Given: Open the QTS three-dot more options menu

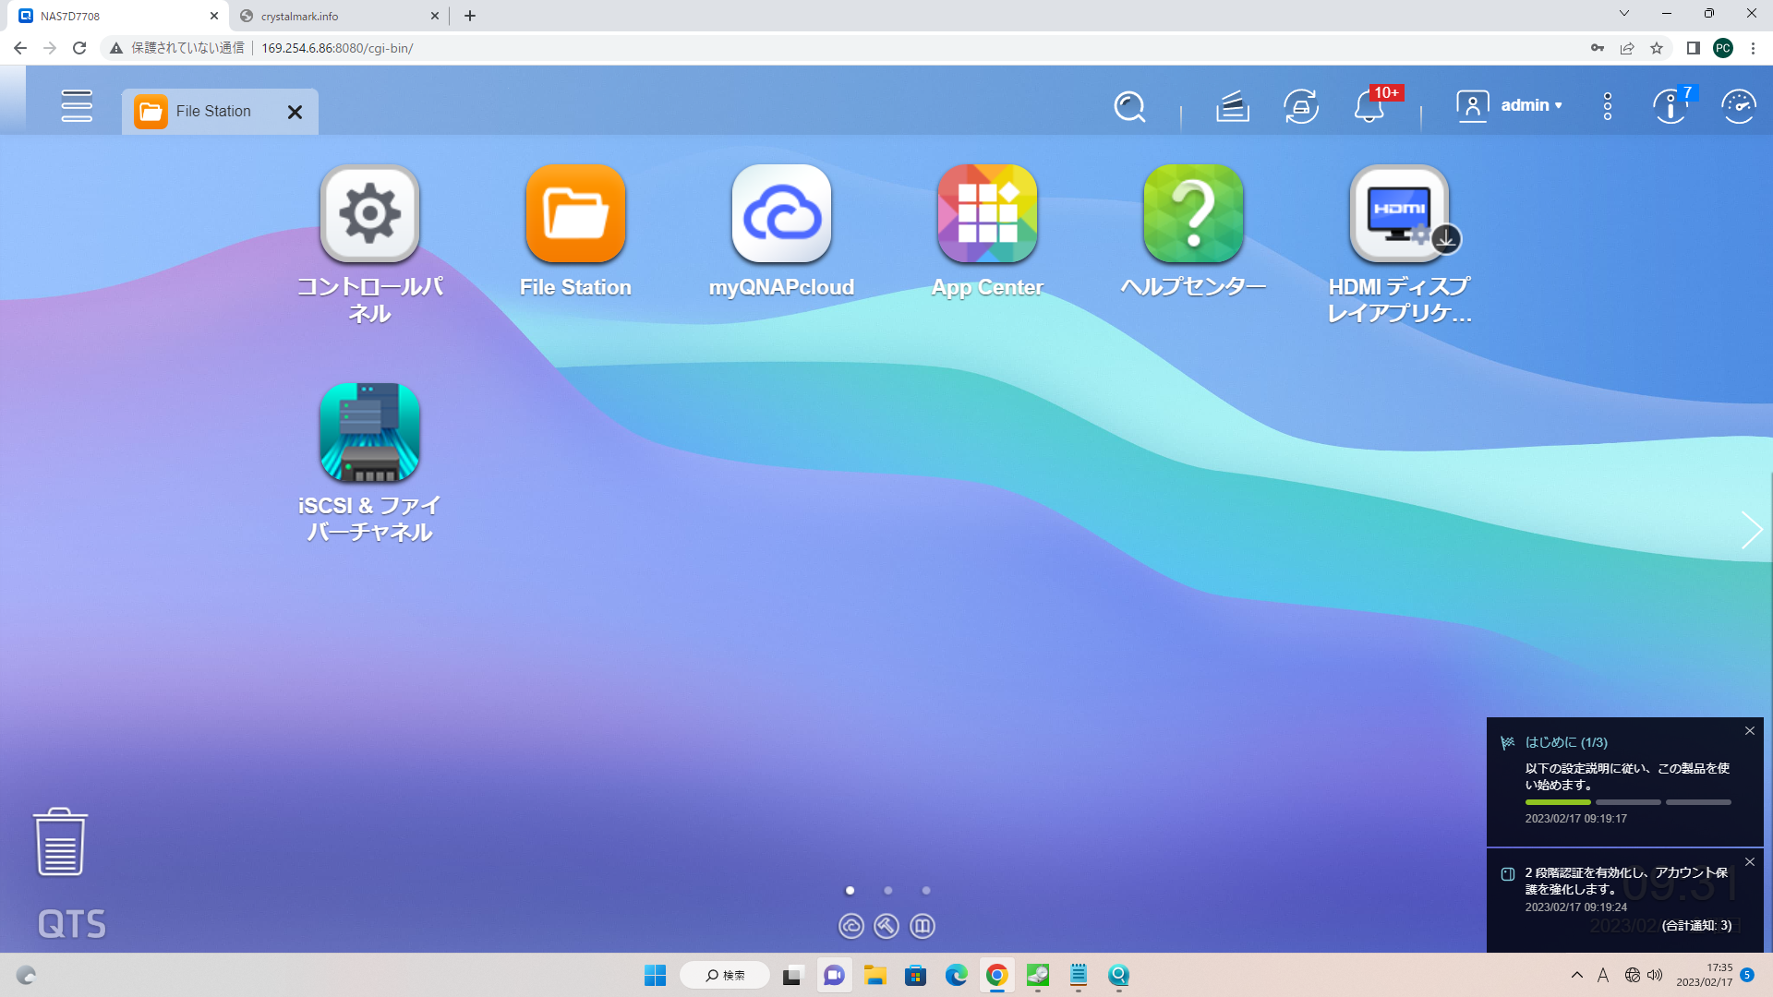Looking at the screenshot, I should point(1608,106).
